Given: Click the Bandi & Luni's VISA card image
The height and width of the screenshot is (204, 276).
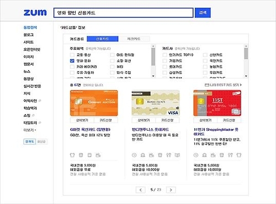Looking at the screenshot, I should (156, 103).
